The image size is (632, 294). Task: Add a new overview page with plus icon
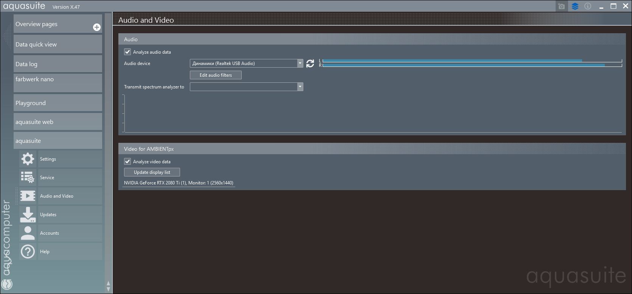coord(97,27)
